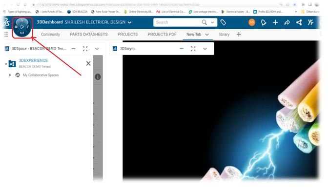Maximize the 3DSwym widget
Image resolution: width=329 pixels, height=189 pixels.
193,49
